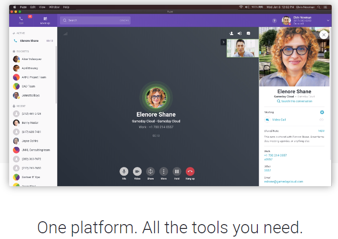The height and width of the screenshot is (239, 338).
Task: Call work number +1 700 214 0557
Action: pos(275,155)
